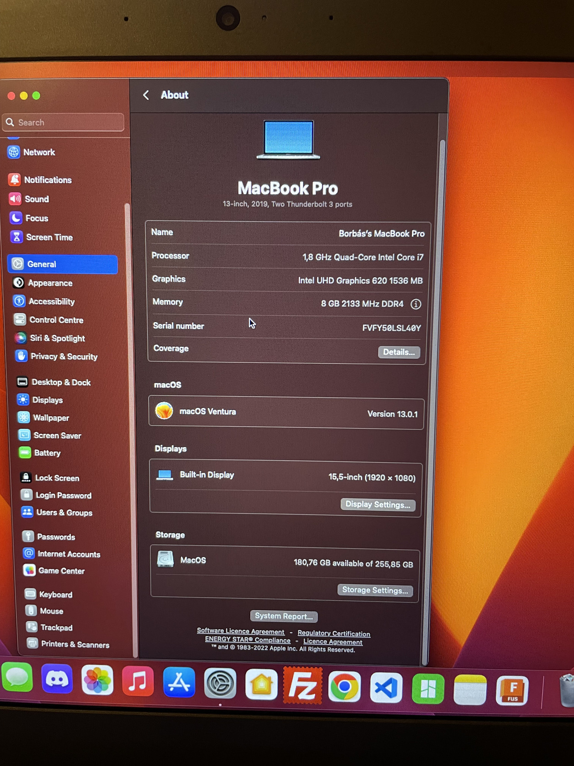The width and height of the screenshot is (574, 766).
Task: Open Network settings in sidebar
Action: click(32, 152)
